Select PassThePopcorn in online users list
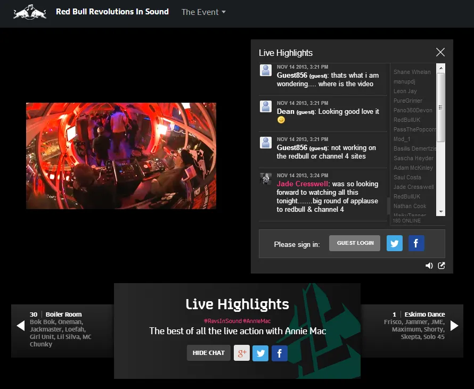Screen dimensions: 474x389 coord(414,129)
